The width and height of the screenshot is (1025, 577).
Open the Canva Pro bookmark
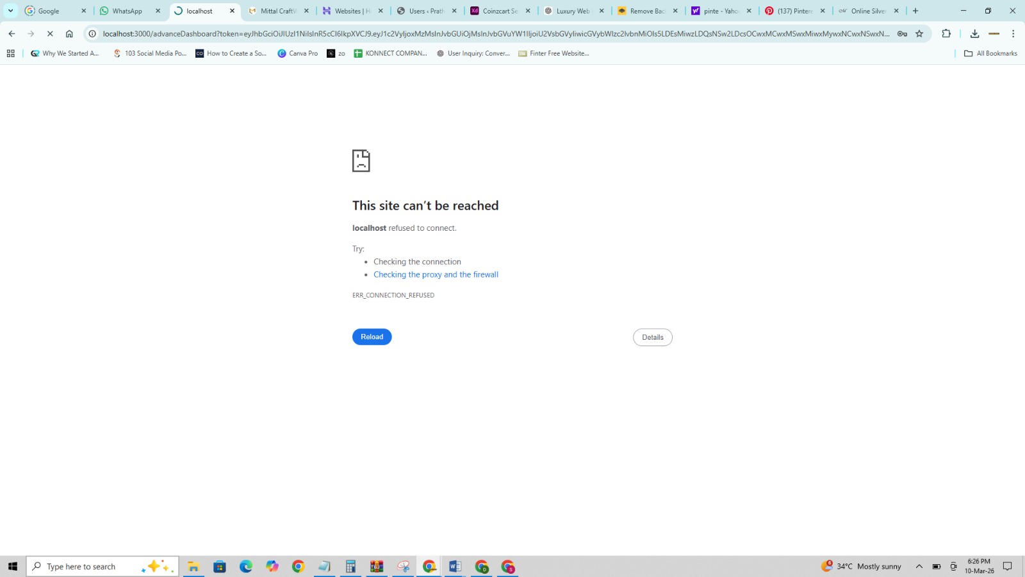297,54
